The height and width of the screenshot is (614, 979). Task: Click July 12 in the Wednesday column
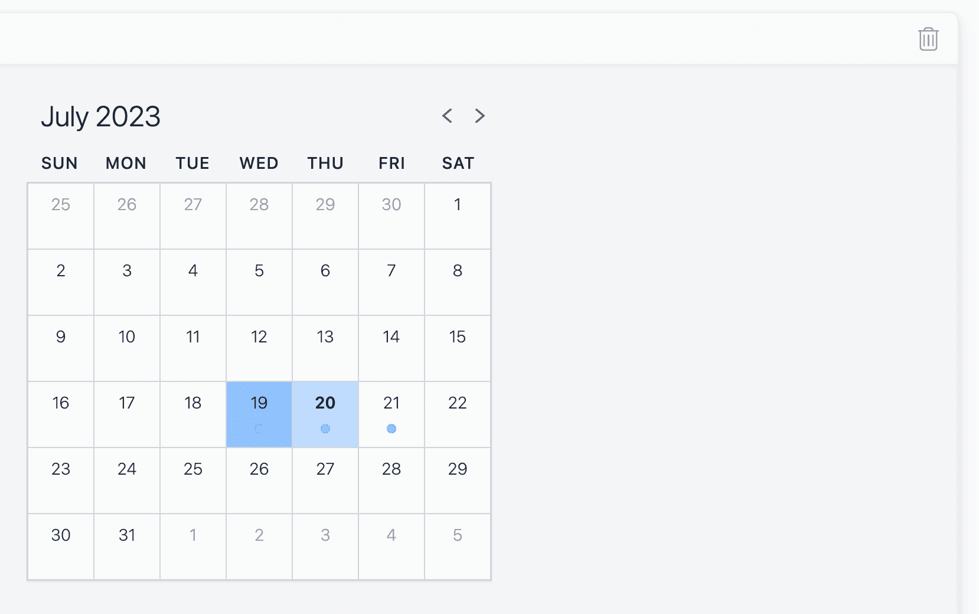point(259,348)
